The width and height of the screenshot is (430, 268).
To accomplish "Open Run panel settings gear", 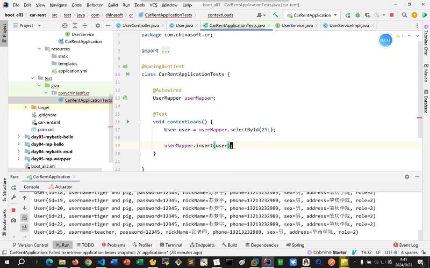I will tap(407, 177).
